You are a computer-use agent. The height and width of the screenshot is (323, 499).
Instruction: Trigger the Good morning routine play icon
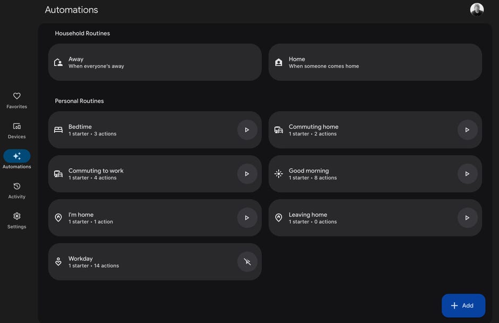[x=467, y=174]
